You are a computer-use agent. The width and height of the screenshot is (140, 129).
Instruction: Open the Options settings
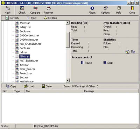click(x=105, y=10)
